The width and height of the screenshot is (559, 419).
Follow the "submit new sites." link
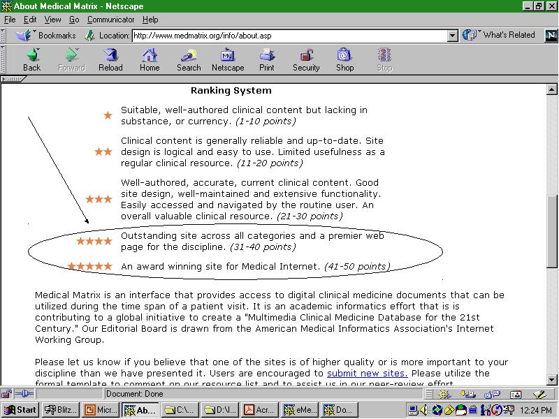[x=368, y=373]
